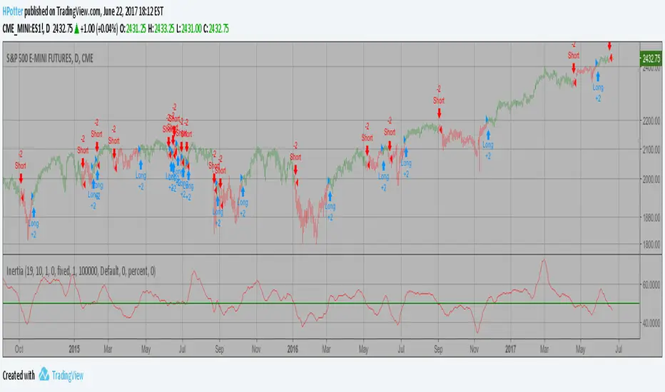Click the S&P 500 E-MINI FUTURES chart title
665x392 pixels.
(x=50, y=58)
